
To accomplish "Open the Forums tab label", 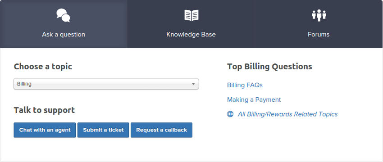I will tap(319, 34).
